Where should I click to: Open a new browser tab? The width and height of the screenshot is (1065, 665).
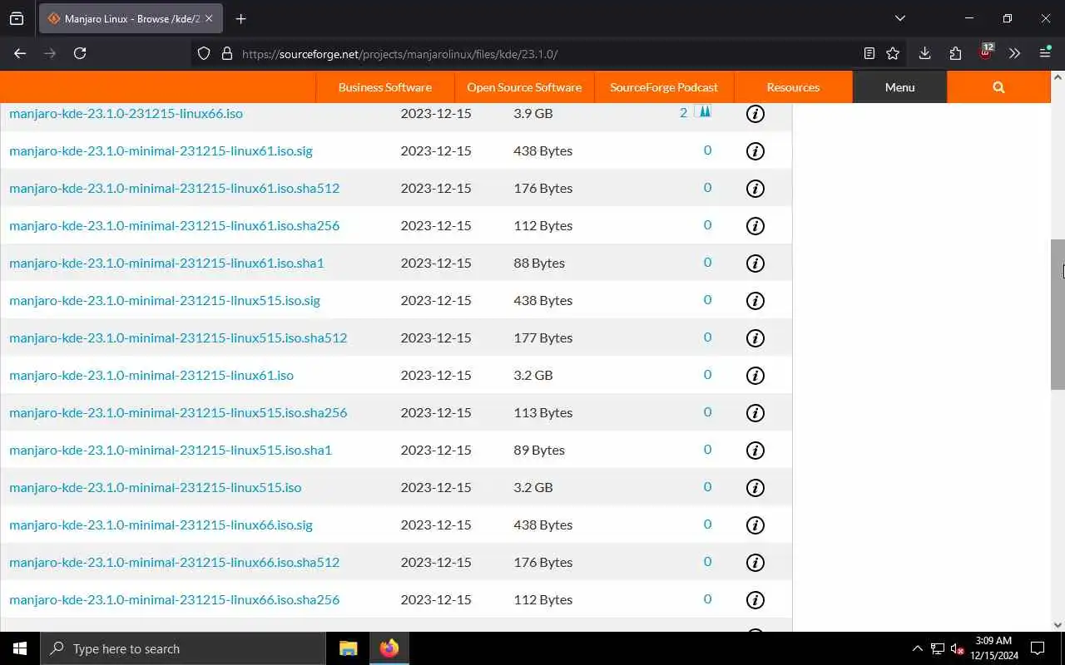point(241,18)
